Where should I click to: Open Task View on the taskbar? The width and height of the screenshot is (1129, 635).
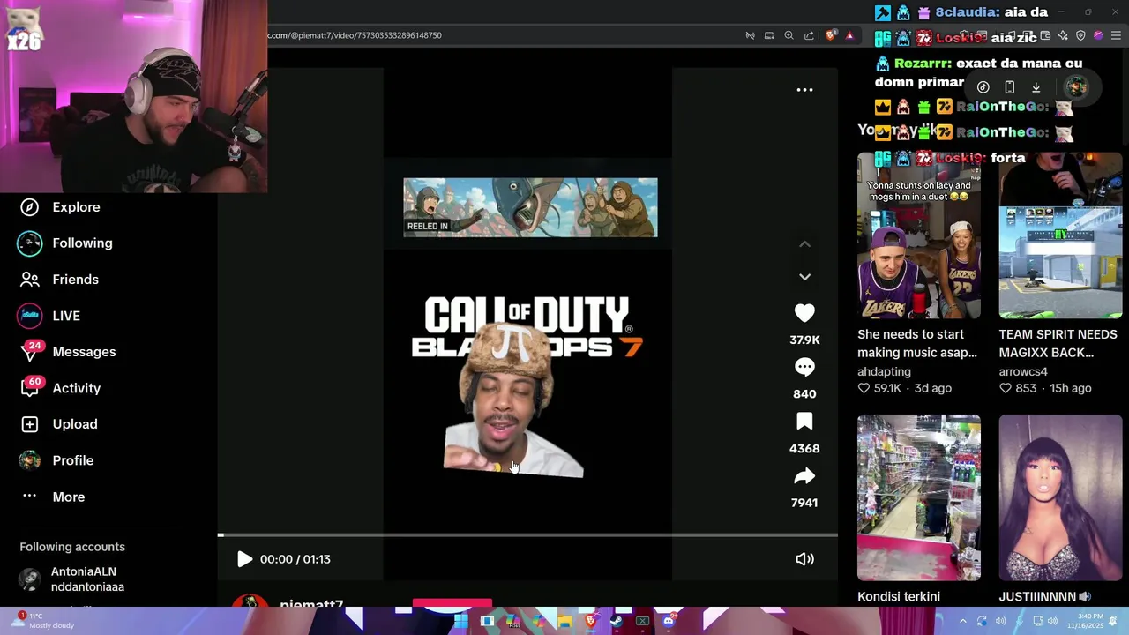coord(487,621)
